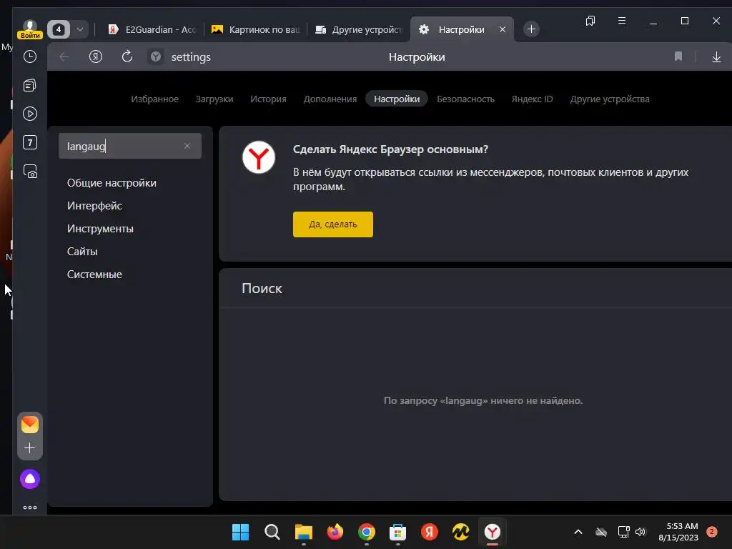
Task: Close the Настройки tab
Action: [x=503, y=29]
